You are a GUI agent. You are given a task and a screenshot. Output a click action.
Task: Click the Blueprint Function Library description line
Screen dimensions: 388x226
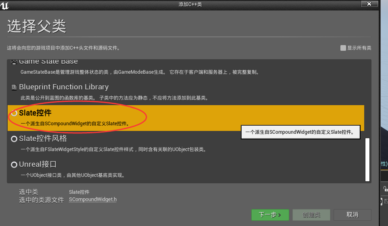pyautogui.click(x=115, y=98)
